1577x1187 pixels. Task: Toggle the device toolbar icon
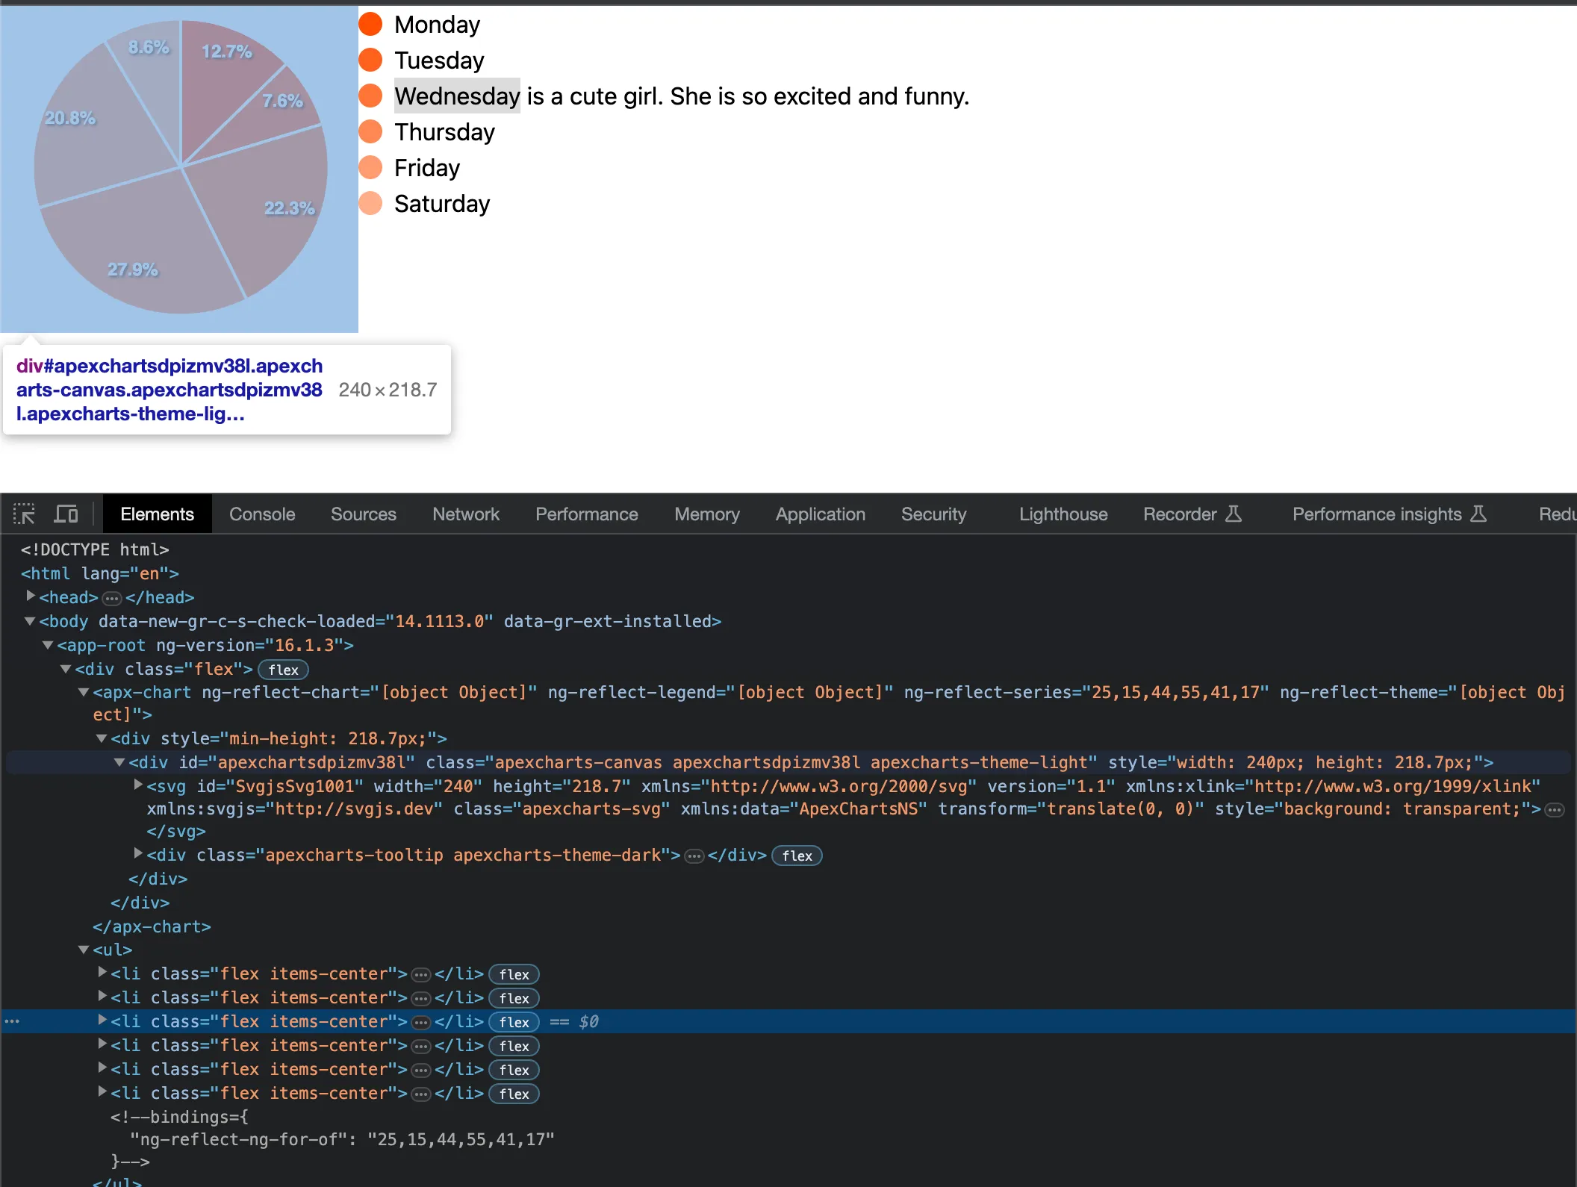pyautogui.click(x=66, y=514)
